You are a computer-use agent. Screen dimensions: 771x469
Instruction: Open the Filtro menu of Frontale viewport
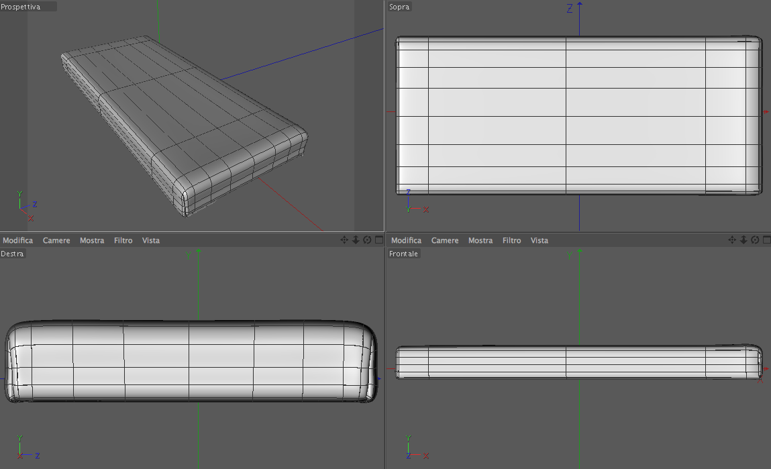point(511,240)
